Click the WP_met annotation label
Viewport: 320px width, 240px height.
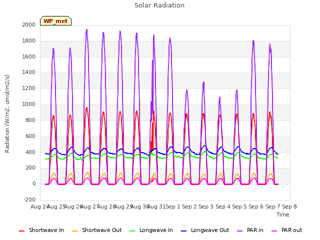point(55,21)
